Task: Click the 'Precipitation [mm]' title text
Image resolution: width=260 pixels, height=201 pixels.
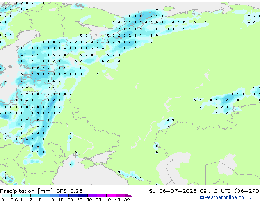Action: pos(27,191)
